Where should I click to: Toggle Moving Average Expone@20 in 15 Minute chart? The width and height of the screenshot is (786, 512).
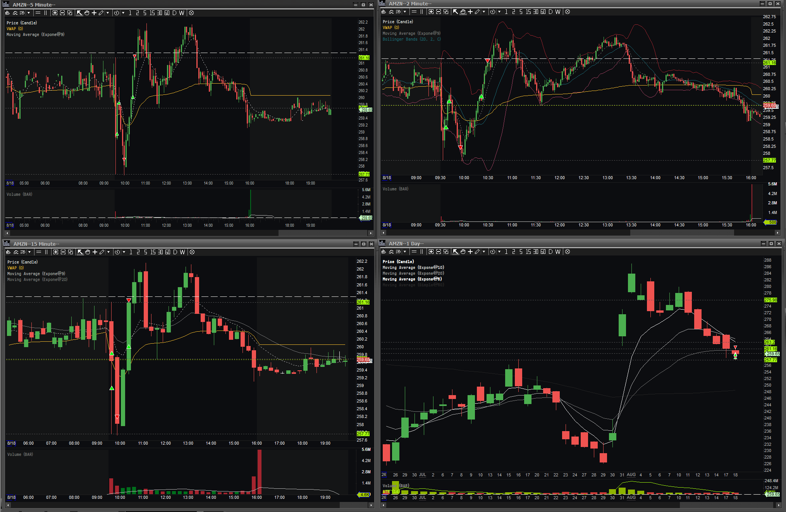[x=37, y=279]
